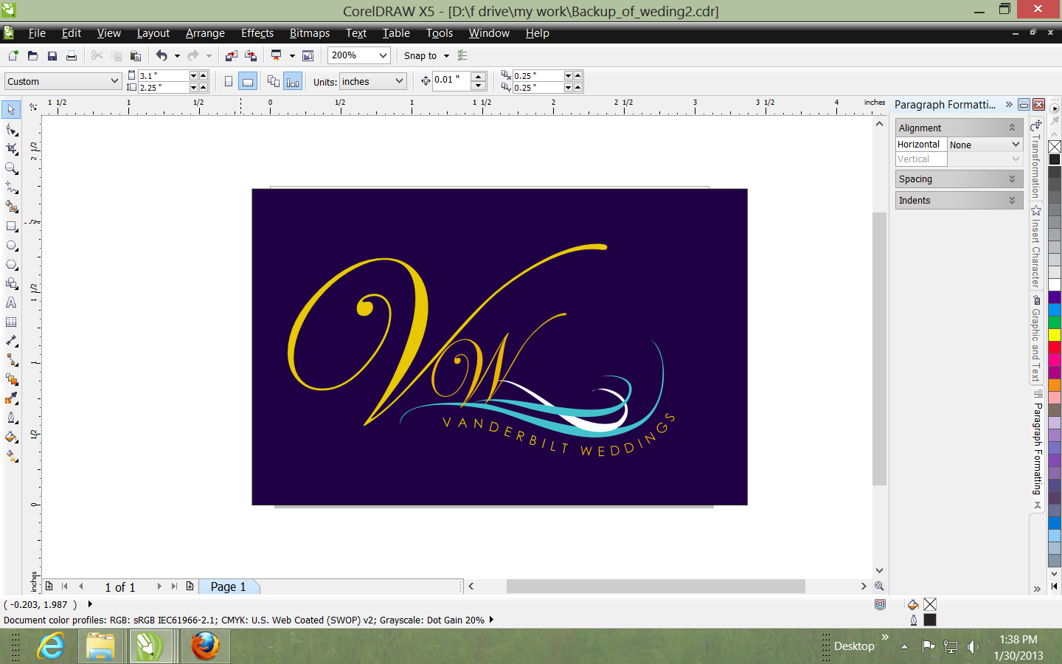Image resolution: width=1062 pixels, height=664 pixels.
Task: Choose the Rectangle tool
Action: pyautogui.click(x=11, y=226)
